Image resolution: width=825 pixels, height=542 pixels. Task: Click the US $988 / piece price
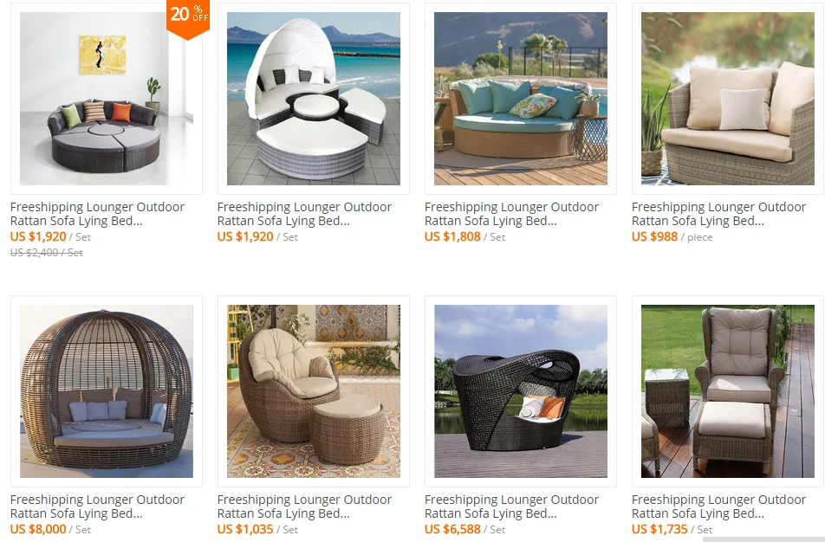click(x=672, y=236)
